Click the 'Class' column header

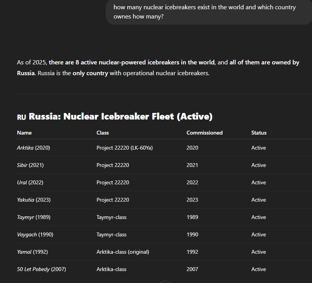[x=103, y=133]
